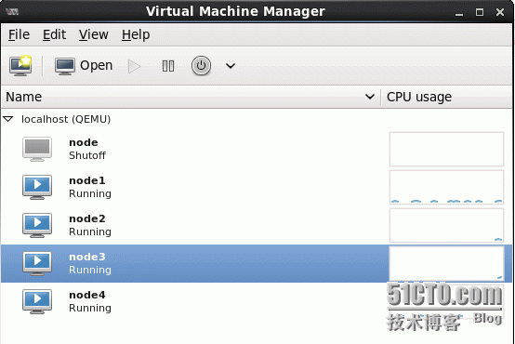Image resolution: width=515 pixels, height=344 pixels.
Task: Click the shutoff node monitor icon
Action: tap(37, 149)
